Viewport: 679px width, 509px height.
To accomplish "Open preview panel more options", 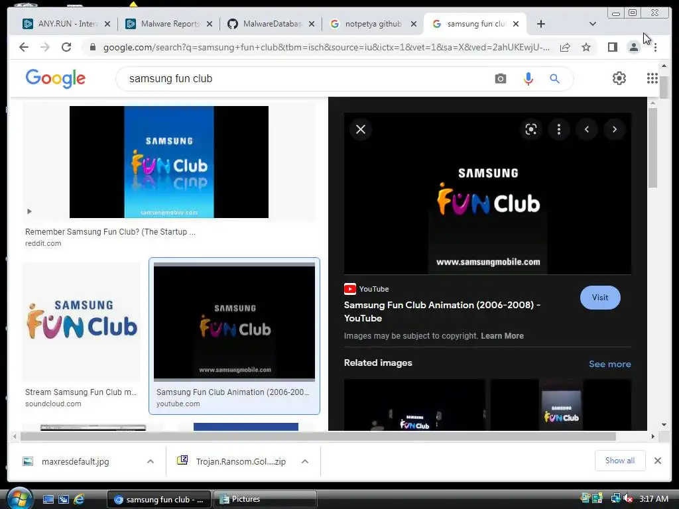I will pos(559,129).
